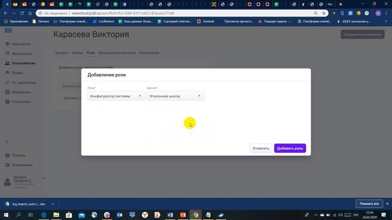This screenshot has width=392, height=220.
Task: Open Word from the taskbar
Action: (170, 215)
